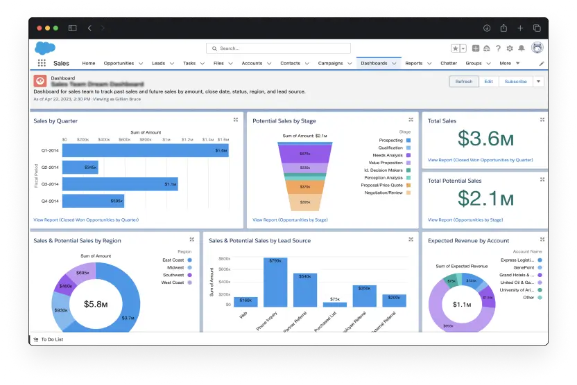Viewport: 577px width, 385px height.
Task: Open the App Launcher grid icon
Action: tap(42, 63)
